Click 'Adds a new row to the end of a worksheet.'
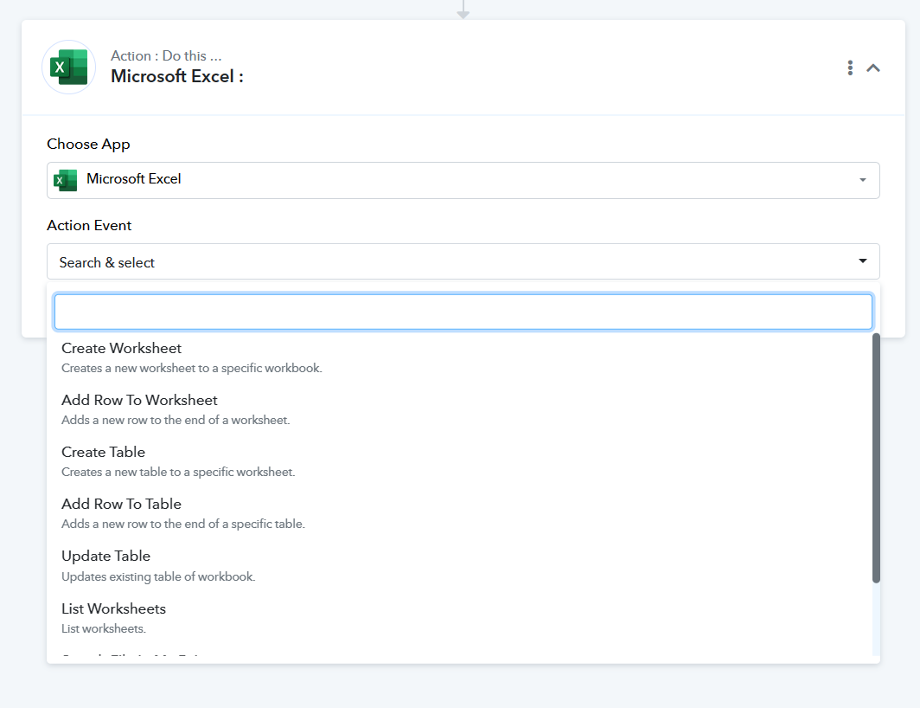Viewport: 920px width, 708px height. (x=176, y=420)
